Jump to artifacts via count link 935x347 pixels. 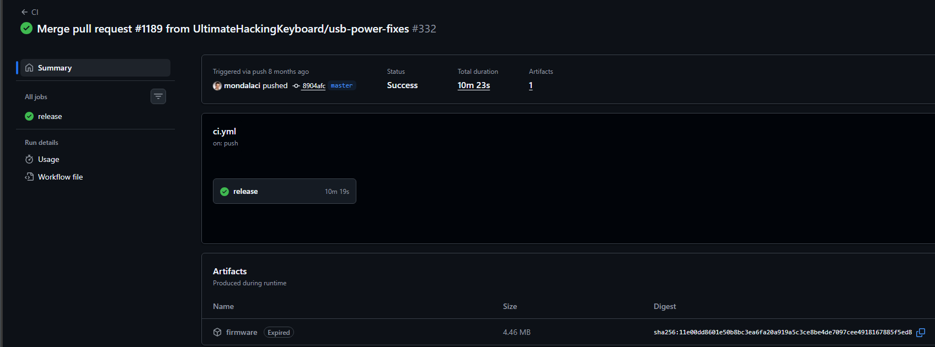coord(531,85)
